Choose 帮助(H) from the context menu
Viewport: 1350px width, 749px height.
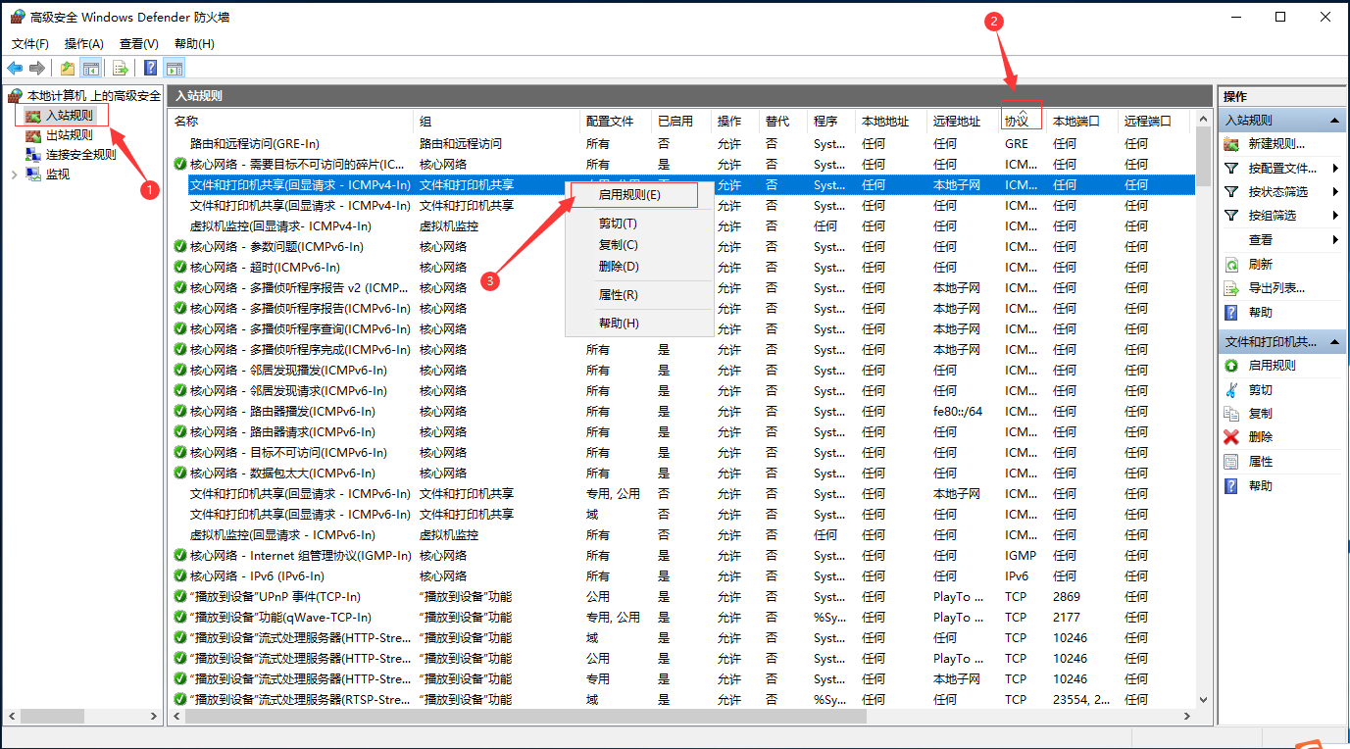coord(639,324)
